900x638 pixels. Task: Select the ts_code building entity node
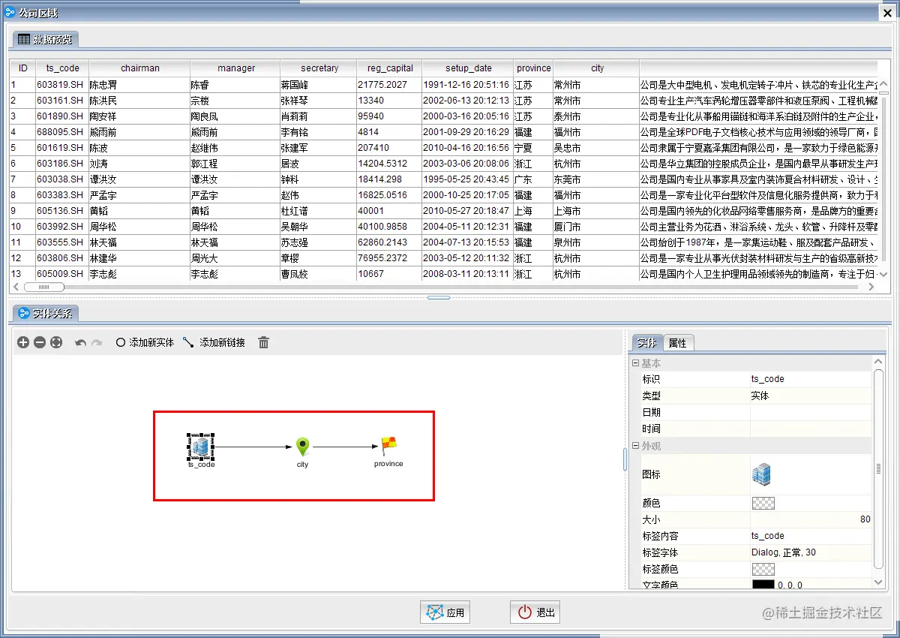(200, 448)
